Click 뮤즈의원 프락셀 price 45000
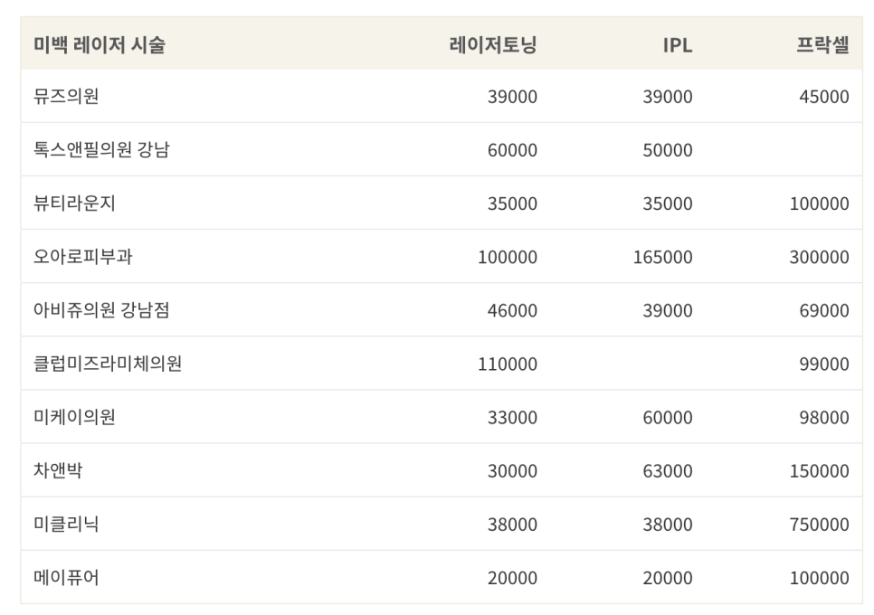Image resolution: width=874 pixels, height=615 pixels. pyautogui.click(x=824, y=97)
